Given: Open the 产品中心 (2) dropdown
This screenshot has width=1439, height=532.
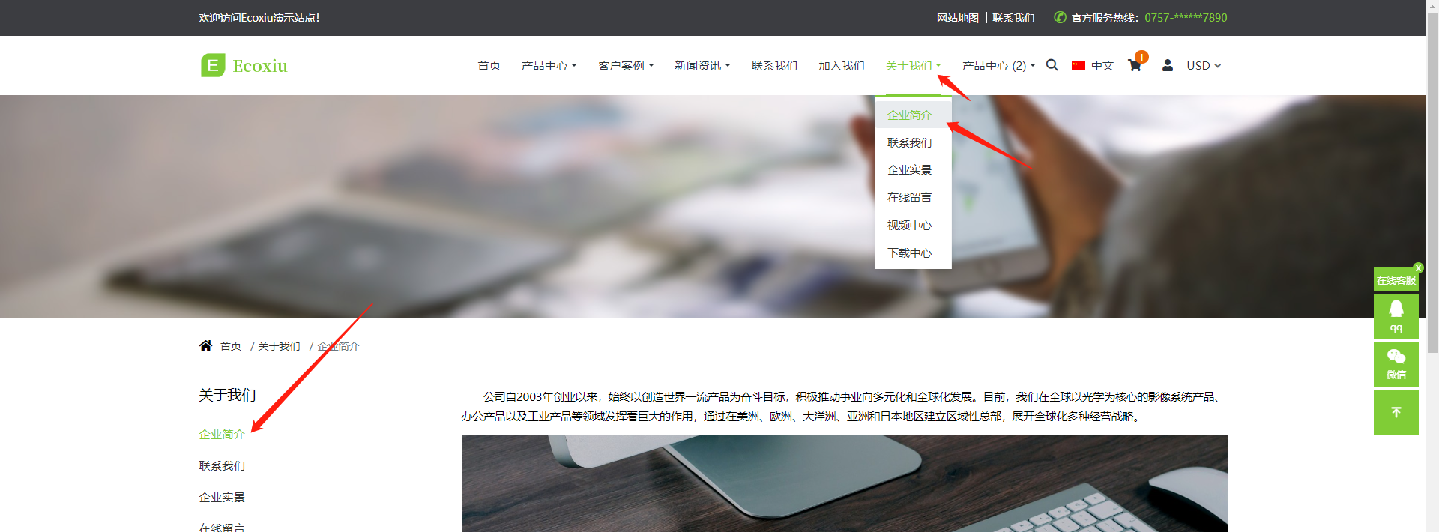Looking at the screenshot, I should point(998,66).
